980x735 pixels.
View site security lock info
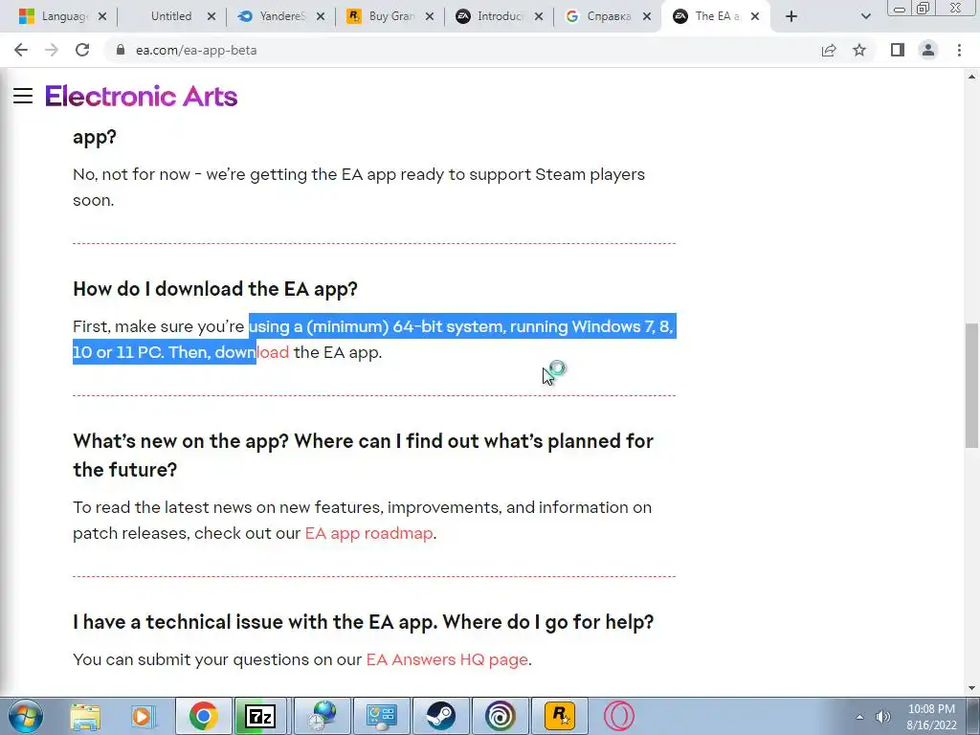(x=121, y=50)
